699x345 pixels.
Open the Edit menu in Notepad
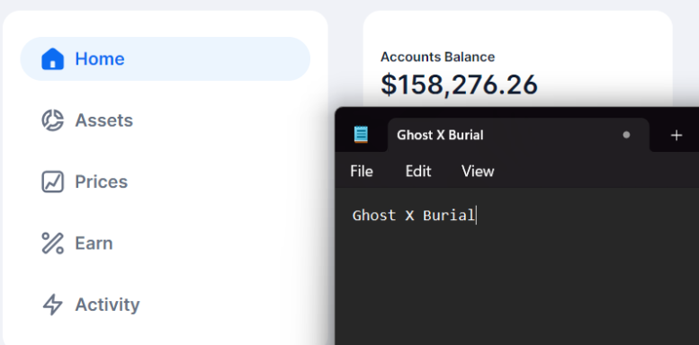pyautogui.click(x=418, y=172)
